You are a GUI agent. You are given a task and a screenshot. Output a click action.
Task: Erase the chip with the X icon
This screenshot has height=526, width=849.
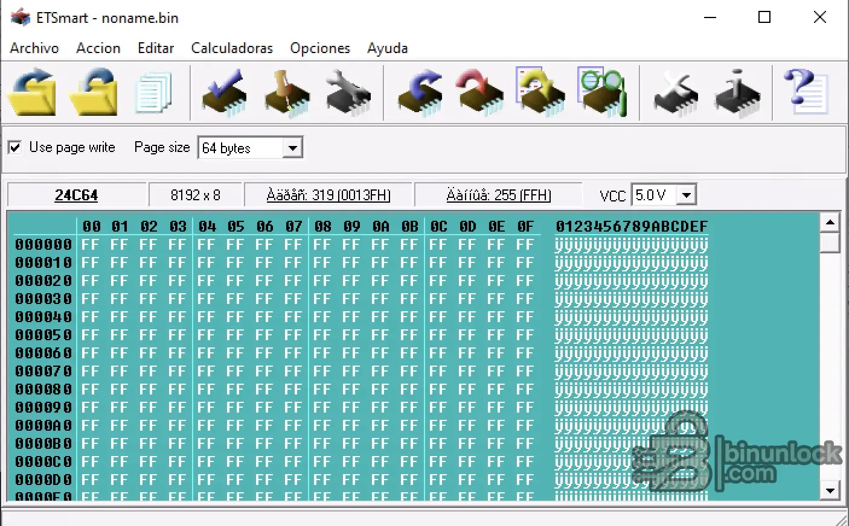pyautogui.click(x=674, y=92)
